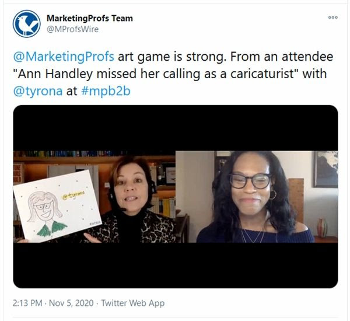Open MarketingProfs Team profile name
Screen dimensions: 350x321
[90, 18]
